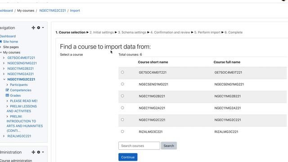This screenshot has height=162, width=288.
Task: Expand NGEC5ENG1MG221 in navigation tree
Action: (4, 63)
